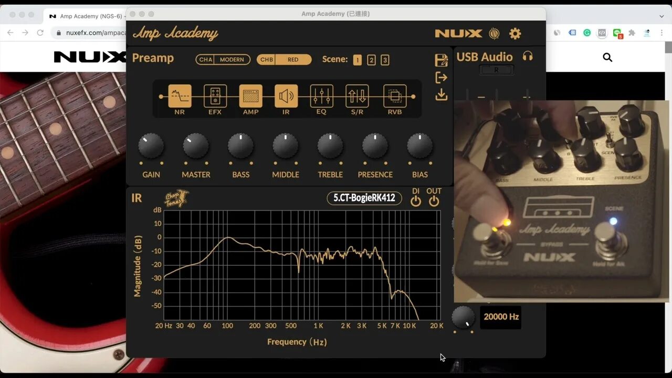Click the blue tag extension icon
The height and width of the screenshot is (378, 672).
pyautogui.click(x=572, y=33)
